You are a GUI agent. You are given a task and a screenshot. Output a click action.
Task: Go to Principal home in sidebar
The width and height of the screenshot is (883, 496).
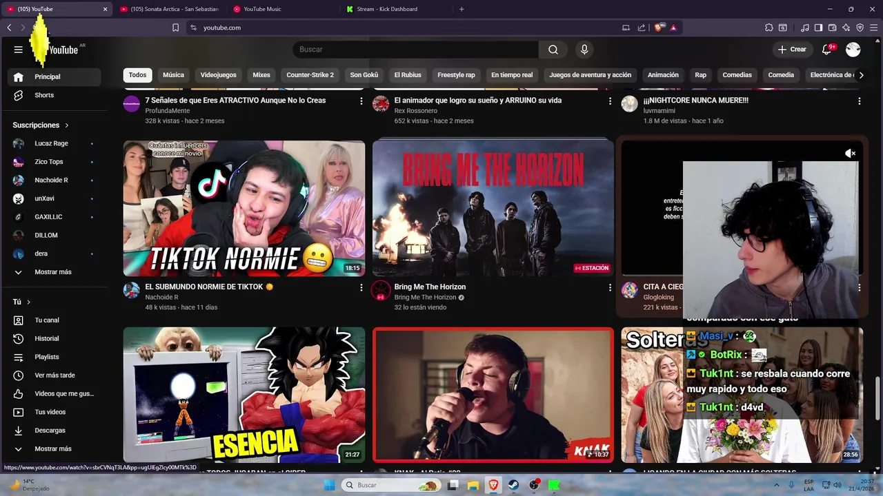click(54, 76)
